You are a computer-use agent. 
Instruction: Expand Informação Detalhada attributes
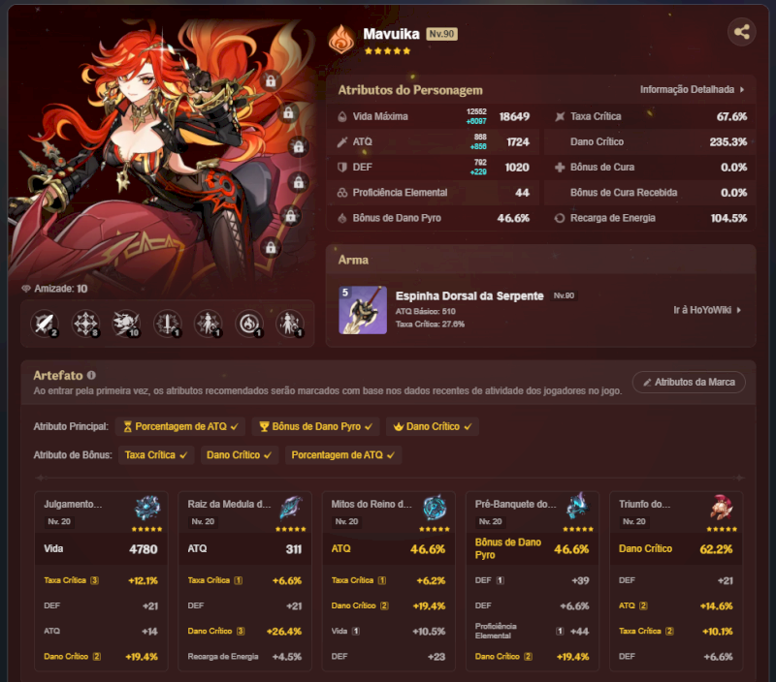[x=692, y=89]
